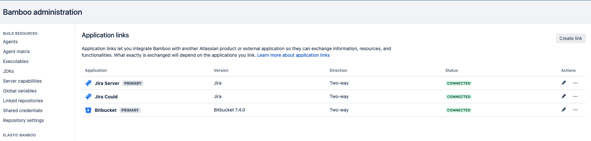This screenshot has height=141, width=591.
Task: Edit the Jira Server link with pencil icon
Action: [564, 83]
